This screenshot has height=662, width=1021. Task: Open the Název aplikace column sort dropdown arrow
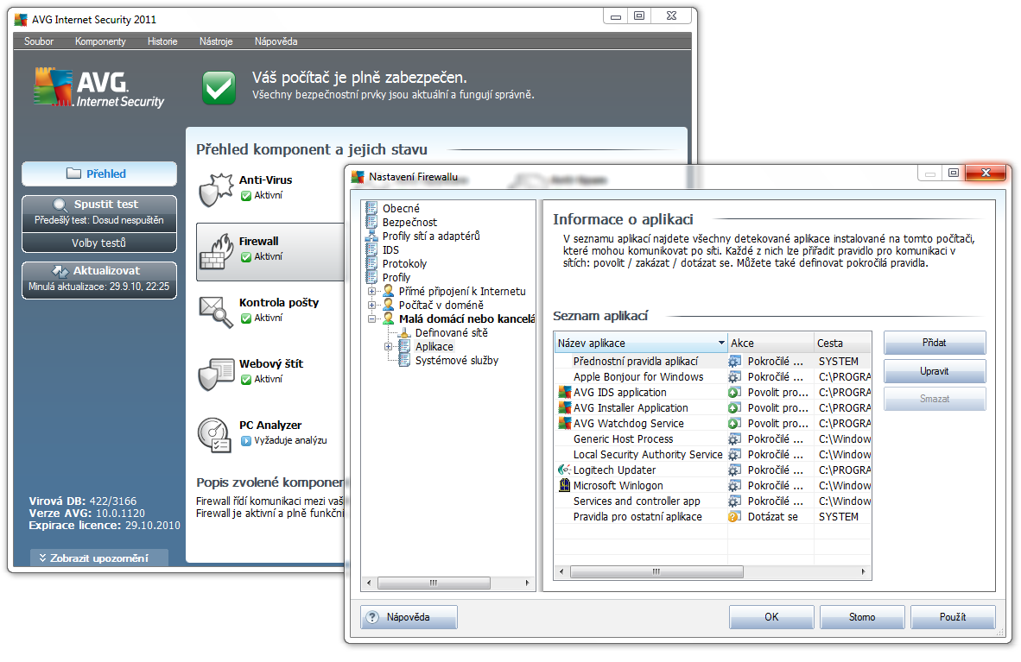point(721,343)
